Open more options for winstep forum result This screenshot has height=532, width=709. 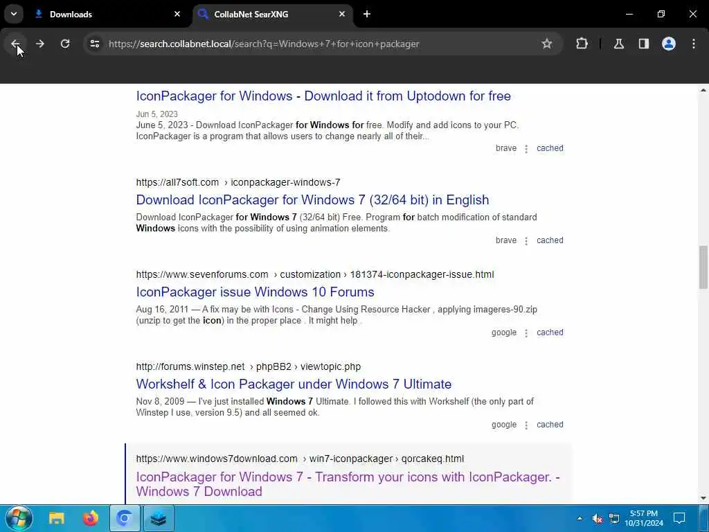pyautogui.click(x=526, y=426)
